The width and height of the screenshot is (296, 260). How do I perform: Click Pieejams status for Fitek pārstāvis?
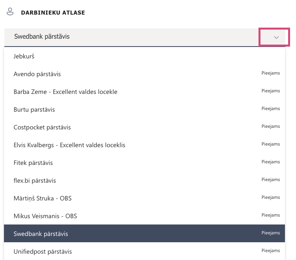[x=271, y=162]
